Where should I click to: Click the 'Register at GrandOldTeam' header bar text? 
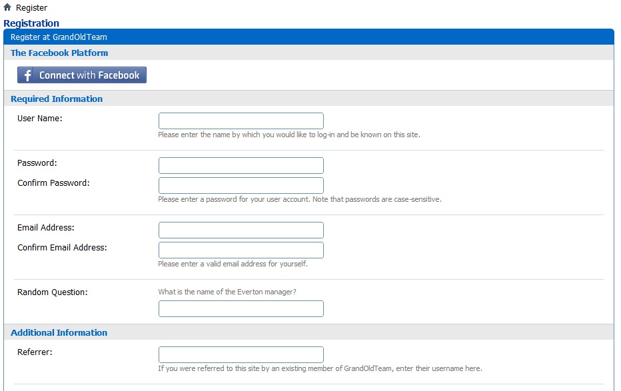59,37
